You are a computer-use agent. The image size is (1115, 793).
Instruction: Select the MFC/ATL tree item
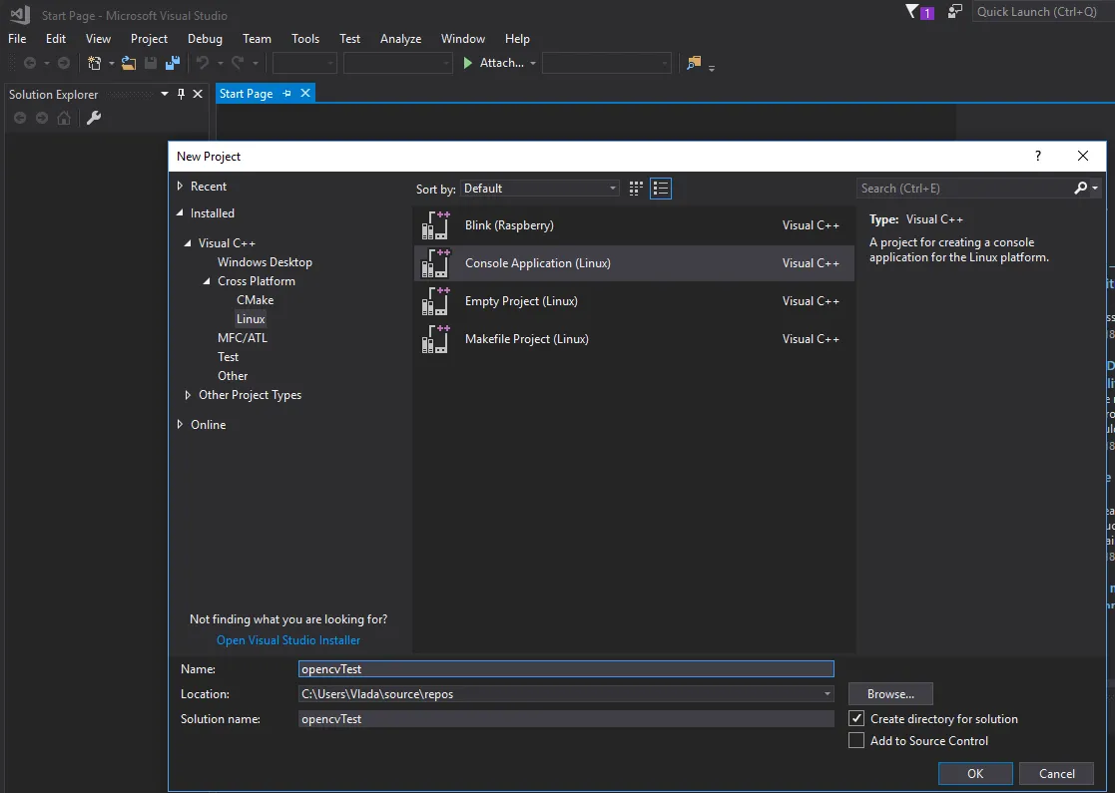point(243,337)
